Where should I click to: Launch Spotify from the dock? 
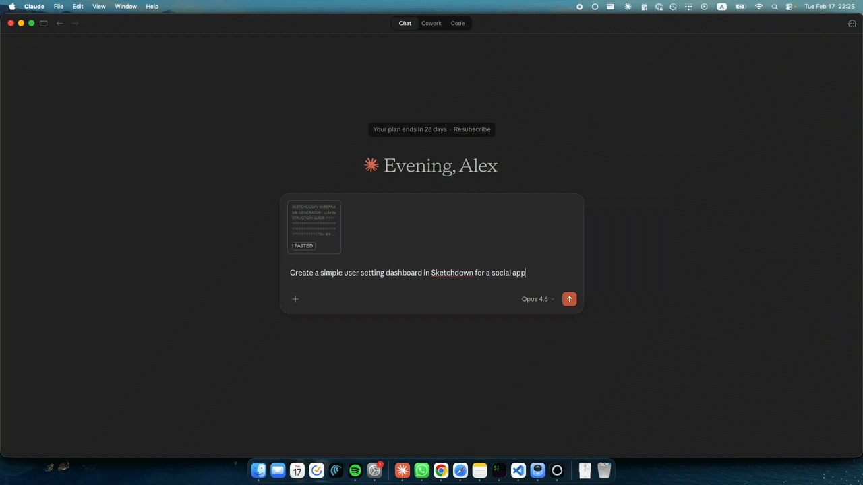click(355, 470)
